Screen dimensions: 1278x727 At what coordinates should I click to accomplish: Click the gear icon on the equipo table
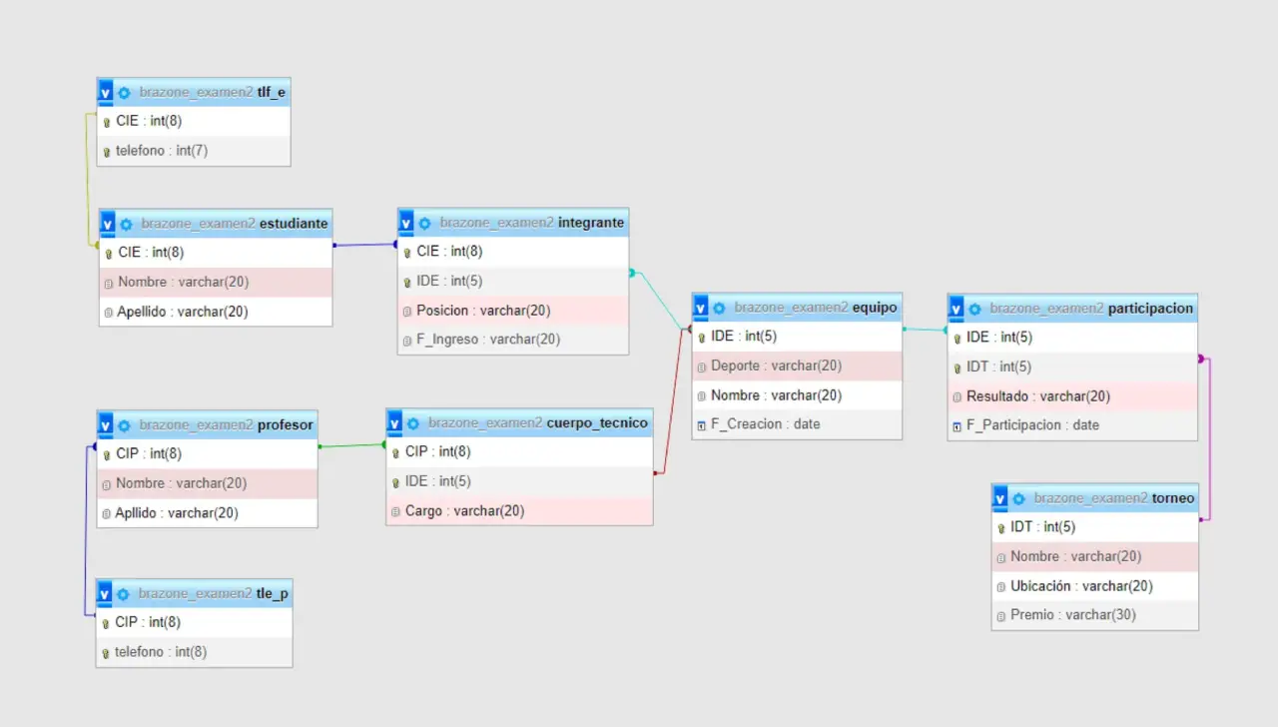[x=719, y=308]
